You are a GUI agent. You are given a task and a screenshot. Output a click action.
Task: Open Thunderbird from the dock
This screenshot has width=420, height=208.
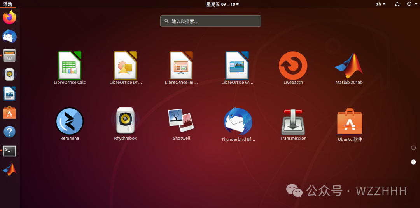click(x=10, y=36)
